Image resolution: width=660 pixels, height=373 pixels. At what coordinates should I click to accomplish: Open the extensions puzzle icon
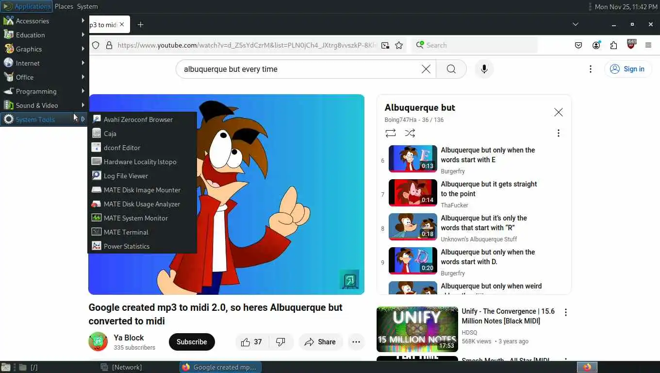[614, 45]
